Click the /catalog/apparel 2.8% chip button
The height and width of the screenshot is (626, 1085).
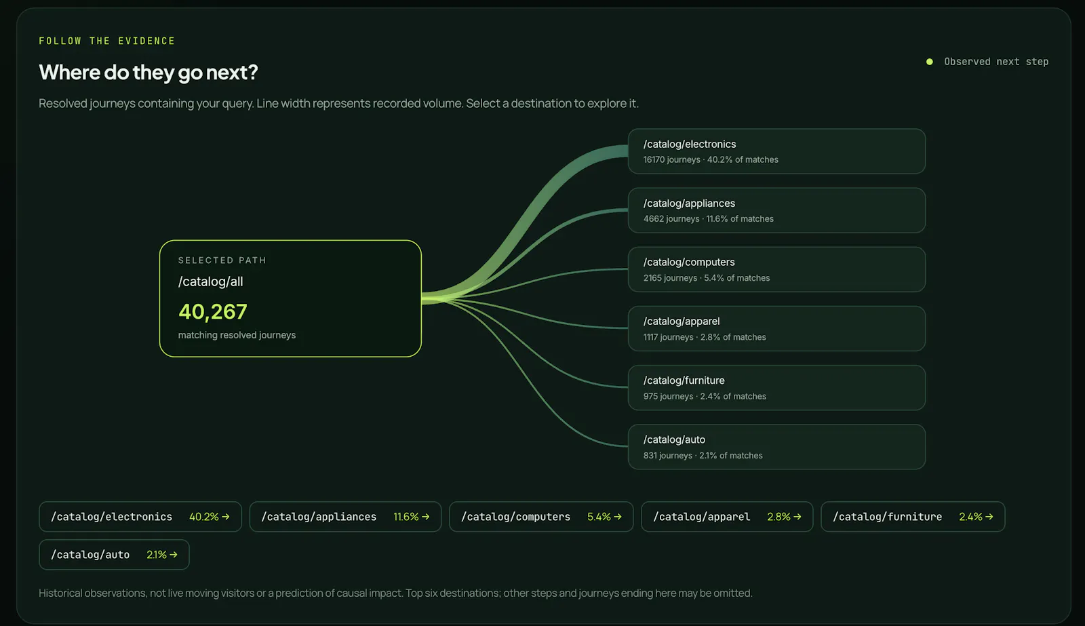point(727,517)
